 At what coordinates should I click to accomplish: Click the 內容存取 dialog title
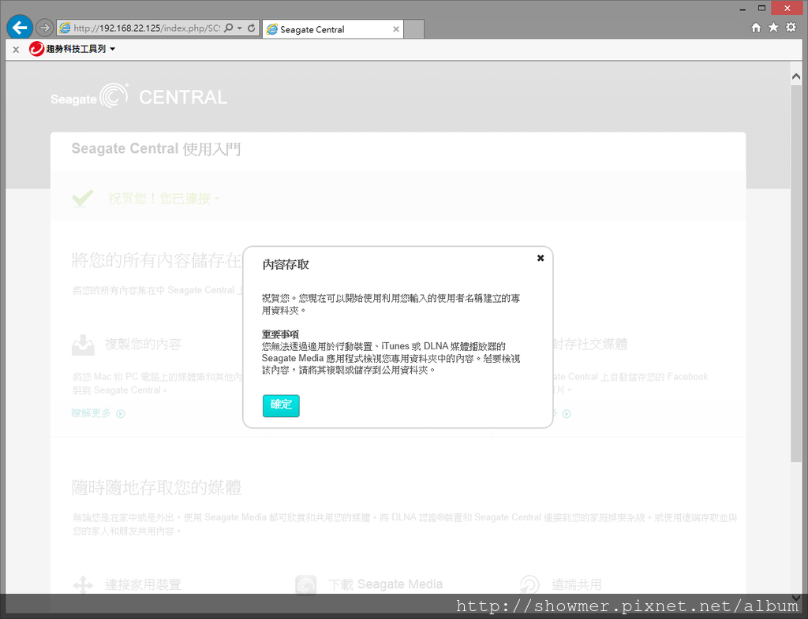pyautogui.click(x=286, y=265)
